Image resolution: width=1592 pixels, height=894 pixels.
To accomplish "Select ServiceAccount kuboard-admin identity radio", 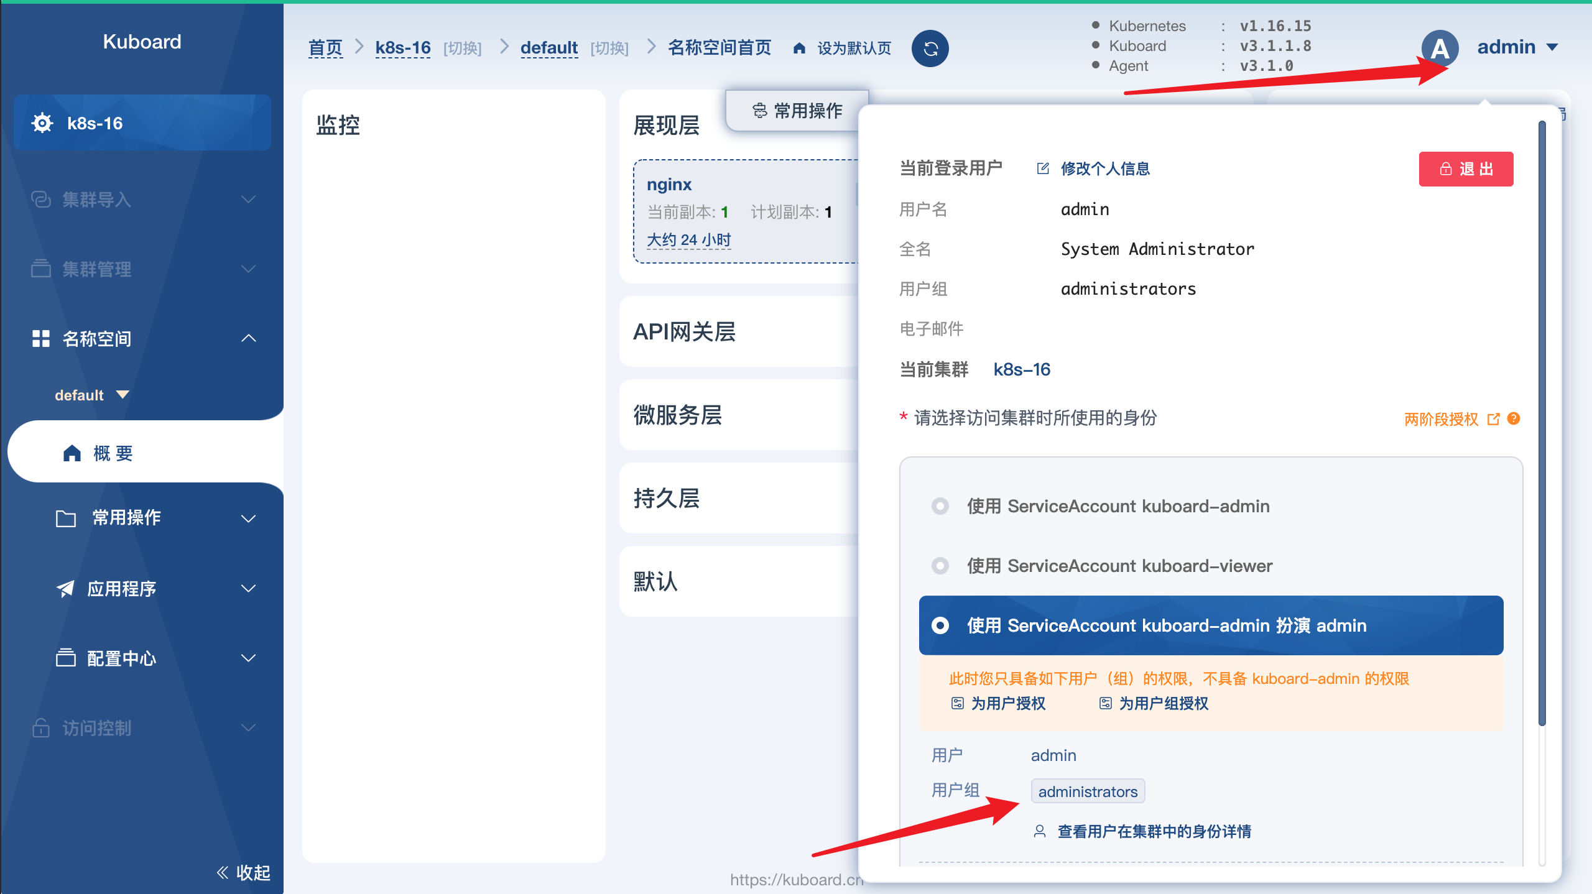I will (940, 506).
